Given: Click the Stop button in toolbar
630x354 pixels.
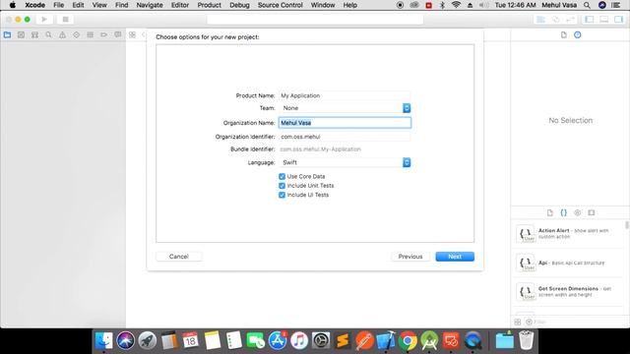Looking at the screenshot, I should [x=66, y=20].
